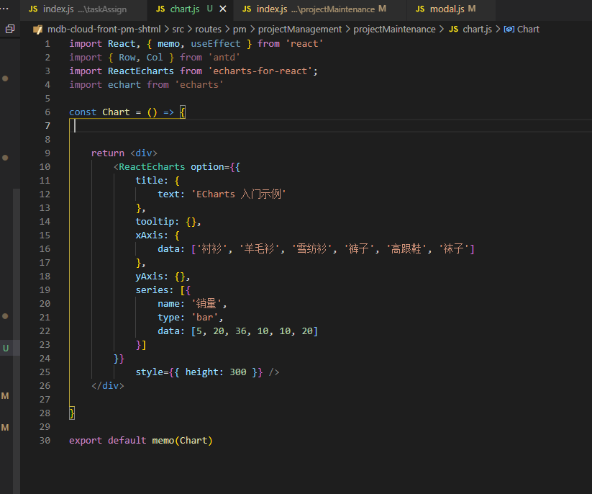Click the 'yAxis:' key on line 18

coord(152,277)
